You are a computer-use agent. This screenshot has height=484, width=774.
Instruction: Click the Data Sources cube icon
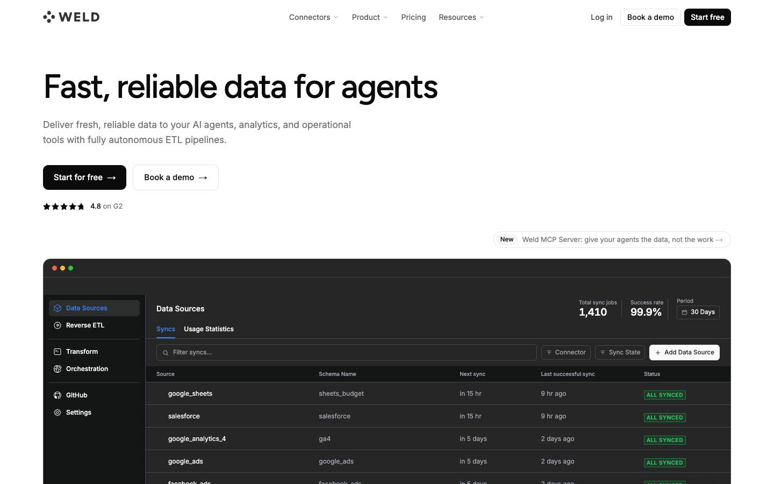coord(58,308)
